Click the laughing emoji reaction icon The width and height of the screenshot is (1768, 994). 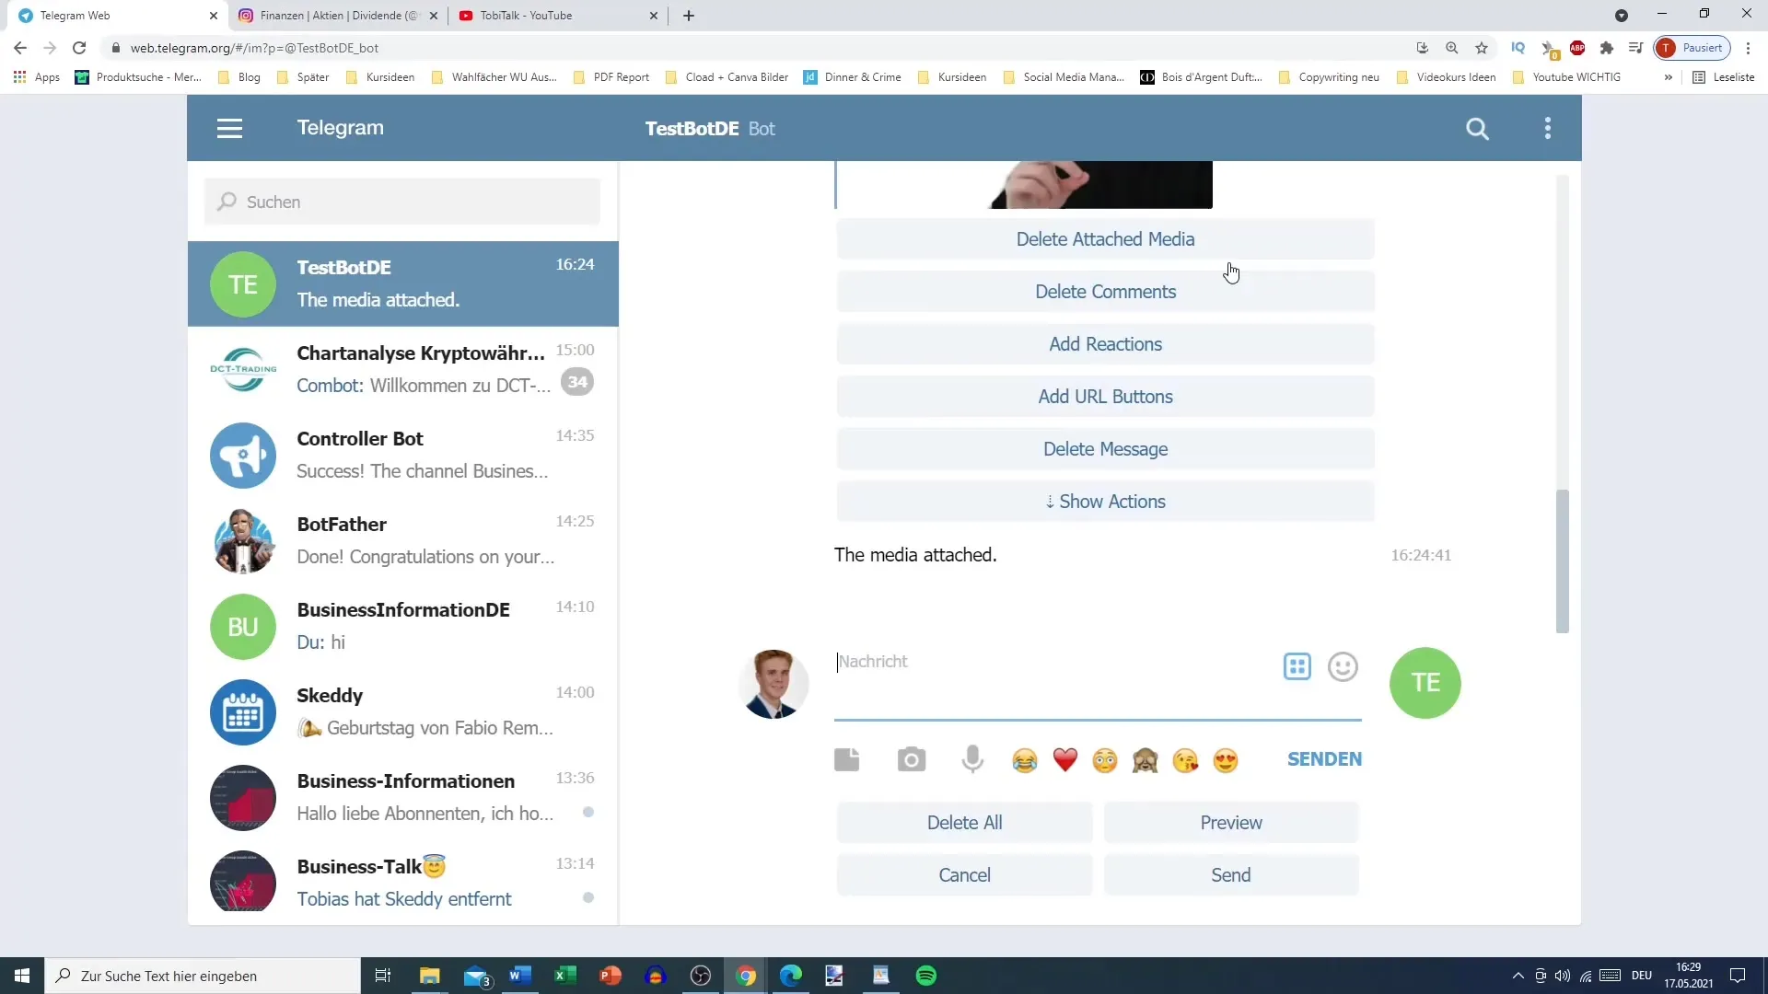pos(1024,758)
